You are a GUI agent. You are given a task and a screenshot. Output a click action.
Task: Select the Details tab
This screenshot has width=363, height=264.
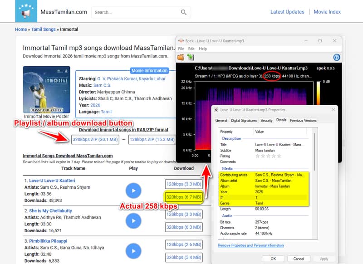point(281,120)
